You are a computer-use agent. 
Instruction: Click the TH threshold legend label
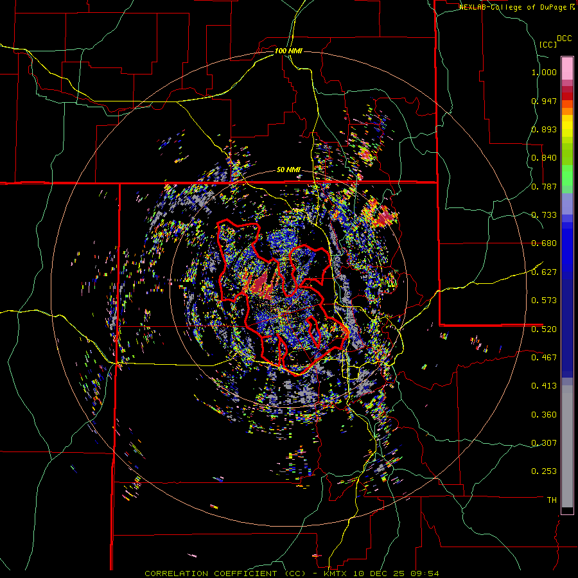[552, 500]
